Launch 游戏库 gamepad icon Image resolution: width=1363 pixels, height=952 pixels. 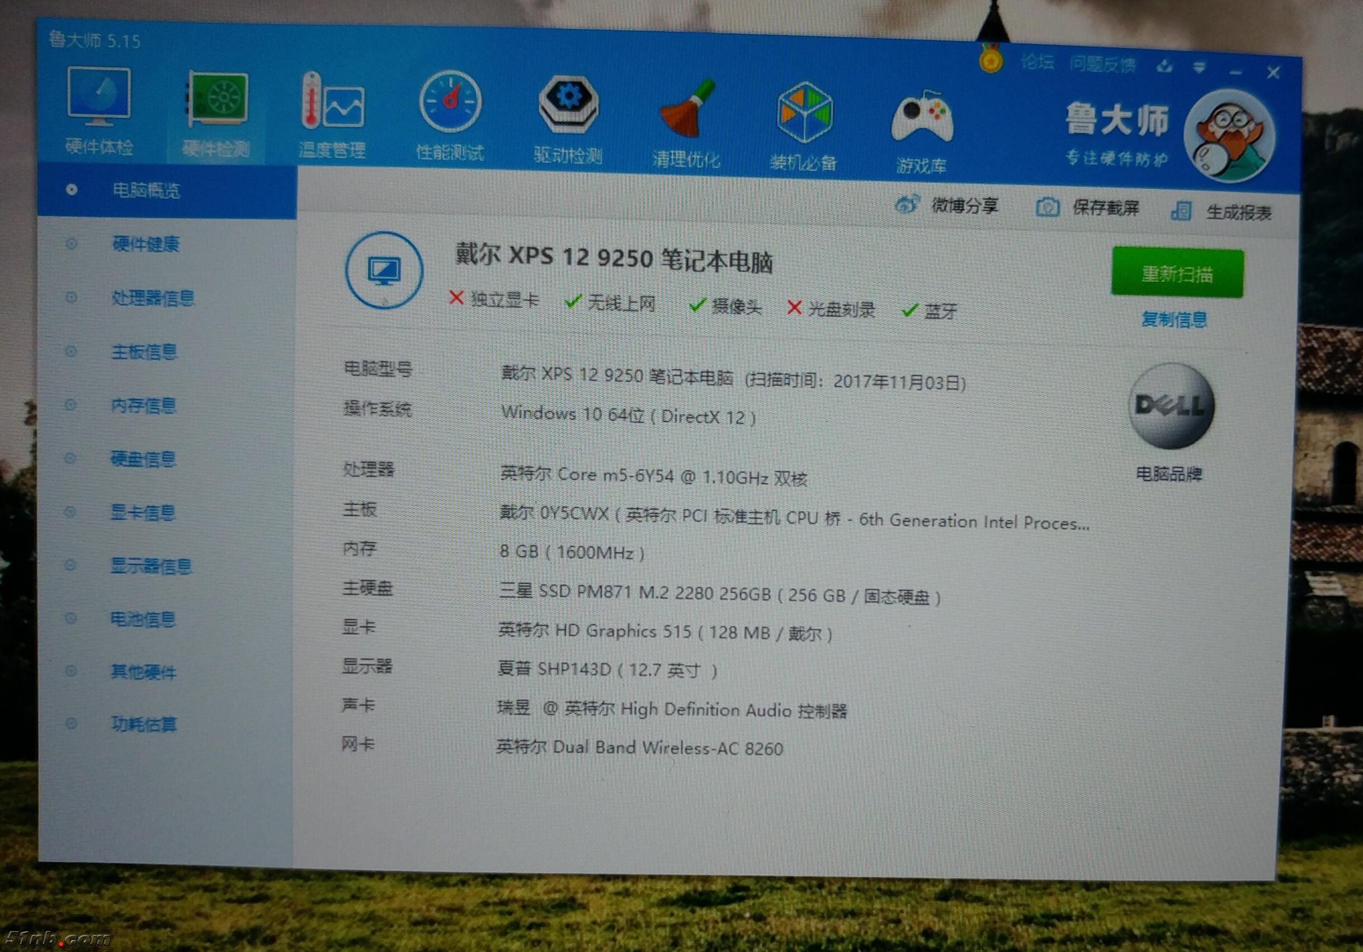921,117
